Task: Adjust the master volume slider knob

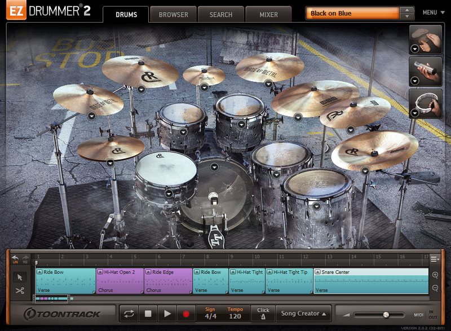Action: 386,315
